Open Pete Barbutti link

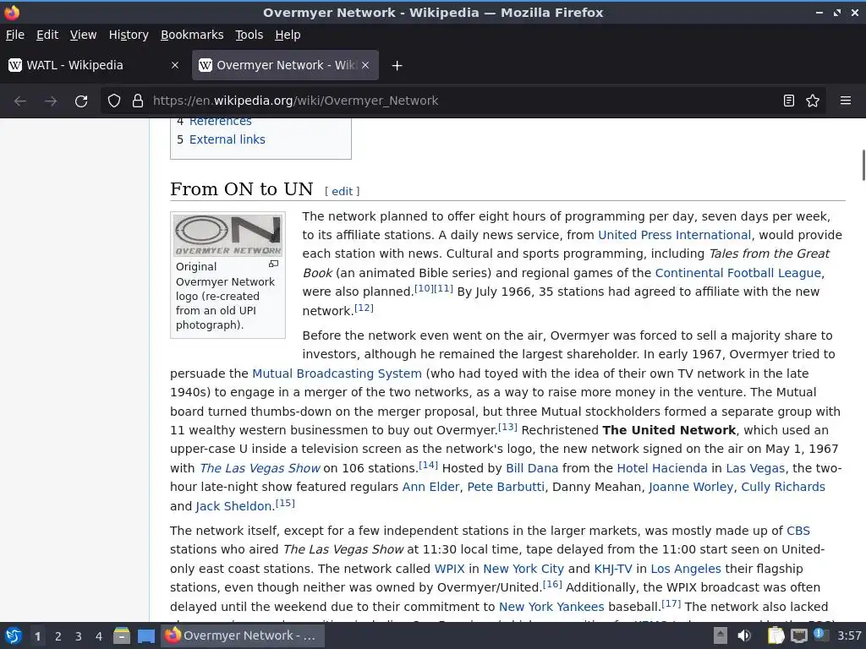click(x=506, y=487)
